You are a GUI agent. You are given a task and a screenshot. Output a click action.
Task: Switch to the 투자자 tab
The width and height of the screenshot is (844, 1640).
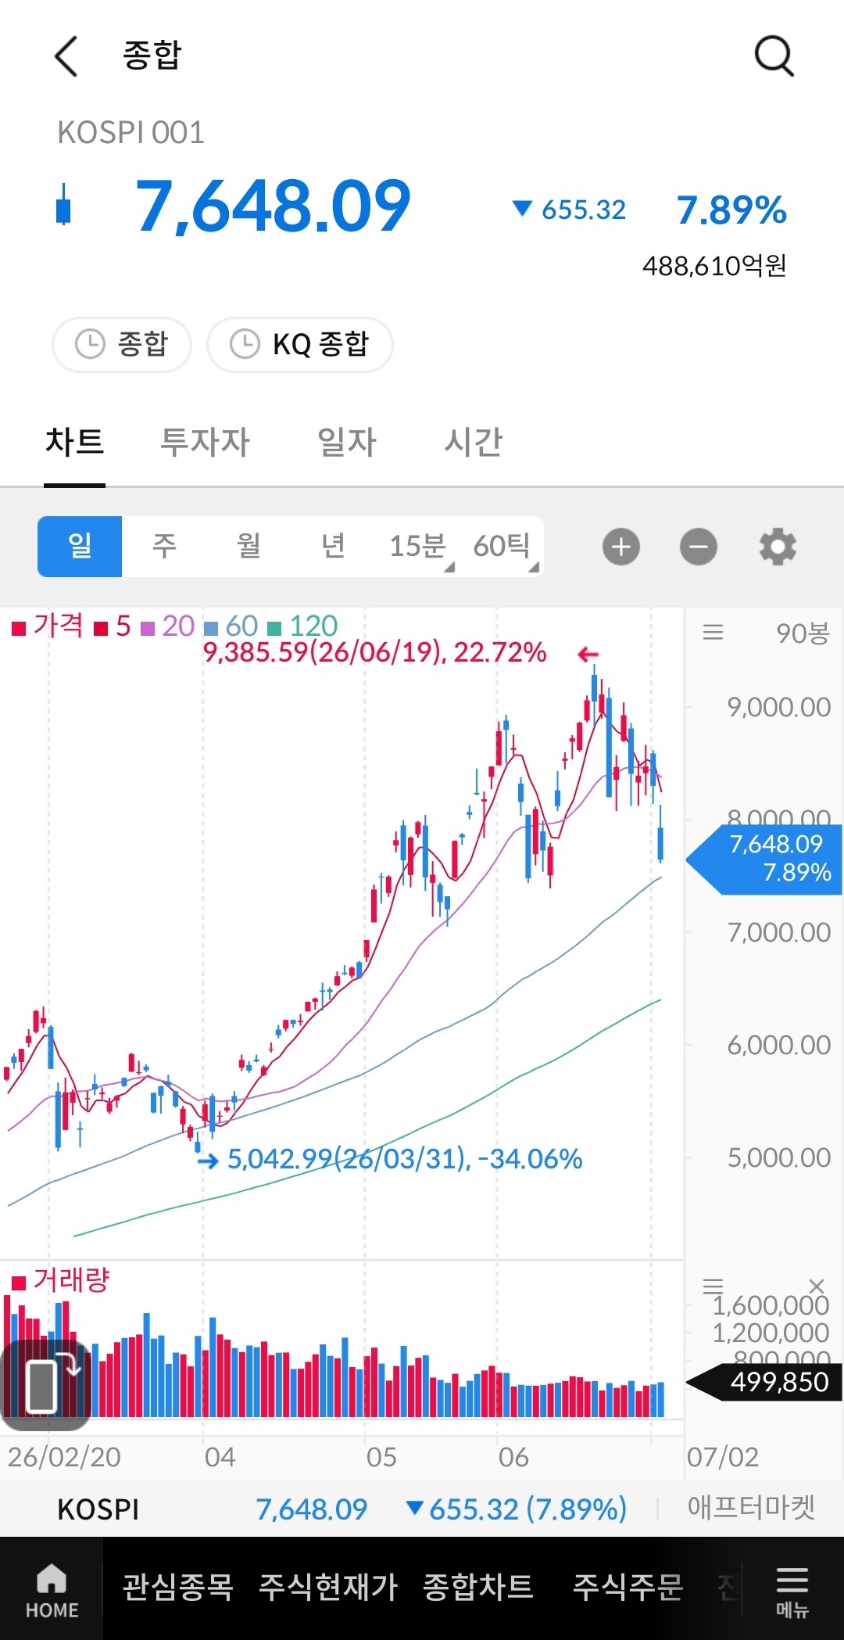coord(205,442)
